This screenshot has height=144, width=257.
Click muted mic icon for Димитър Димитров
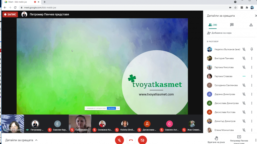click(x=244, y=121)
